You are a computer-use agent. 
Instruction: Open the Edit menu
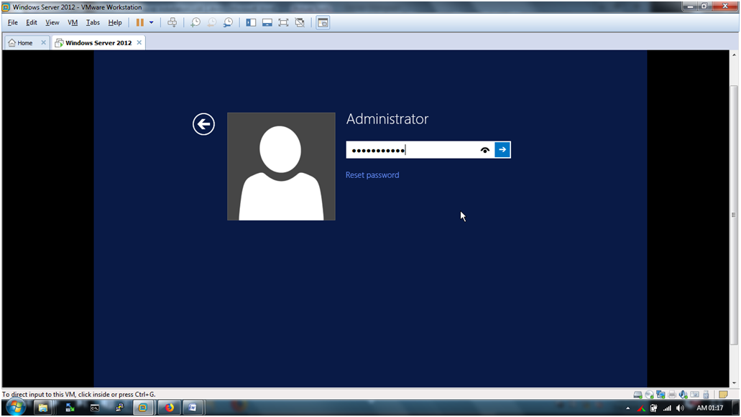click(x=32, y=23)
